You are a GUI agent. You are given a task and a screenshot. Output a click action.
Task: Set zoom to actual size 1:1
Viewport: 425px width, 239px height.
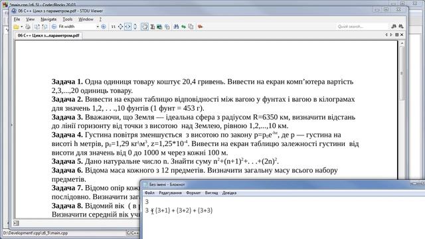(114, 27)
